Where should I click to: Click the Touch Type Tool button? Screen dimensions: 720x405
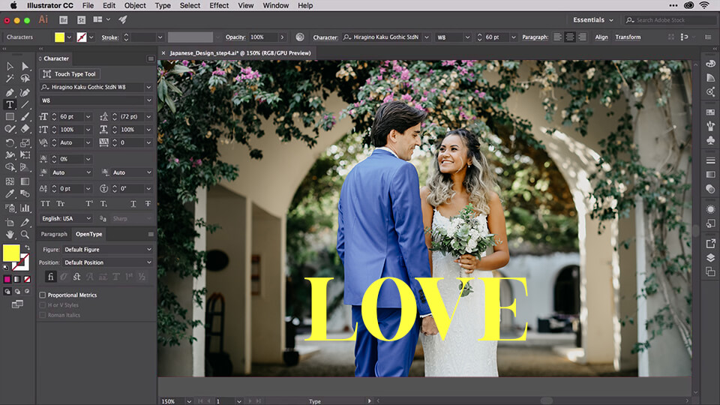(70, 74)
